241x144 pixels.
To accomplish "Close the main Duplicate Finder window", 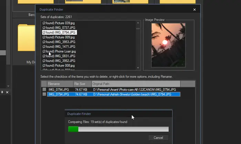I will tap(195, 10).
